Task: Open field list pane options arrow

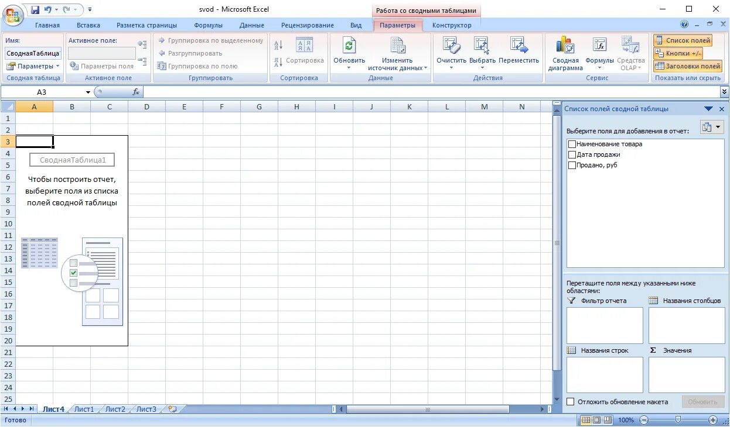Action: tap(708, 109)
